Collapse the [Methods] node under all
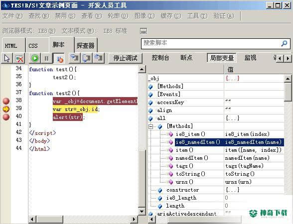The width and height of the screenshot is (293, 224). point(151,127)
